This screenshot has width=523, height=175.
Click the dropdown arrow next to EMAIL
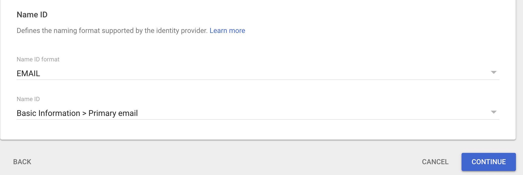494,73
